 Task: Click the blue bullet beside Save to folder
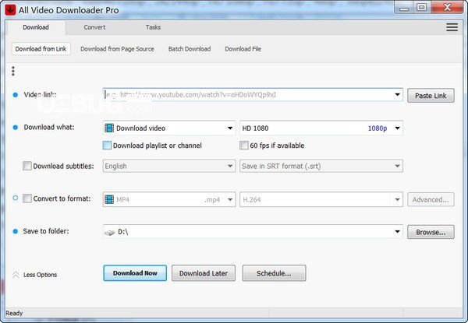pyautogui.click(x=16, y=231)
